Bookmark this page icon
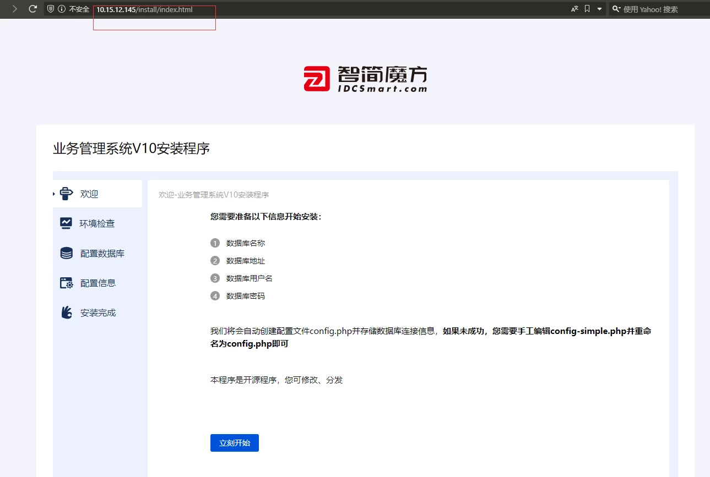710x477 pixels. (587, 9)
